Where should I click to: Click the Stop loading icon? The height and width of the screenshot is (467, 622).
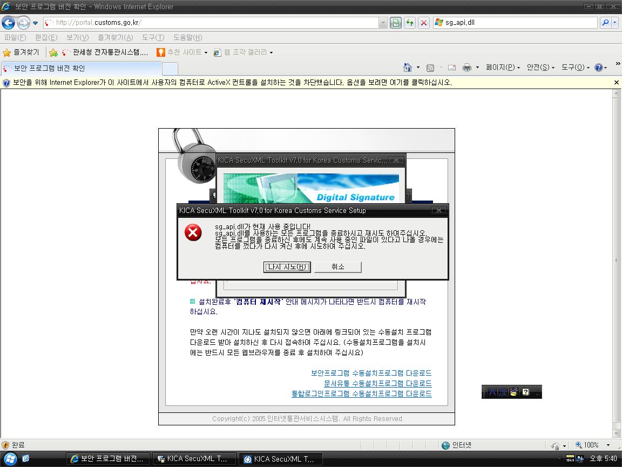424,23
